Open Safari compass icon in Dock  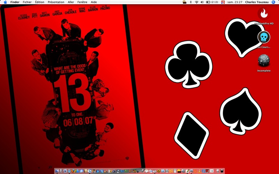(69, 171)
